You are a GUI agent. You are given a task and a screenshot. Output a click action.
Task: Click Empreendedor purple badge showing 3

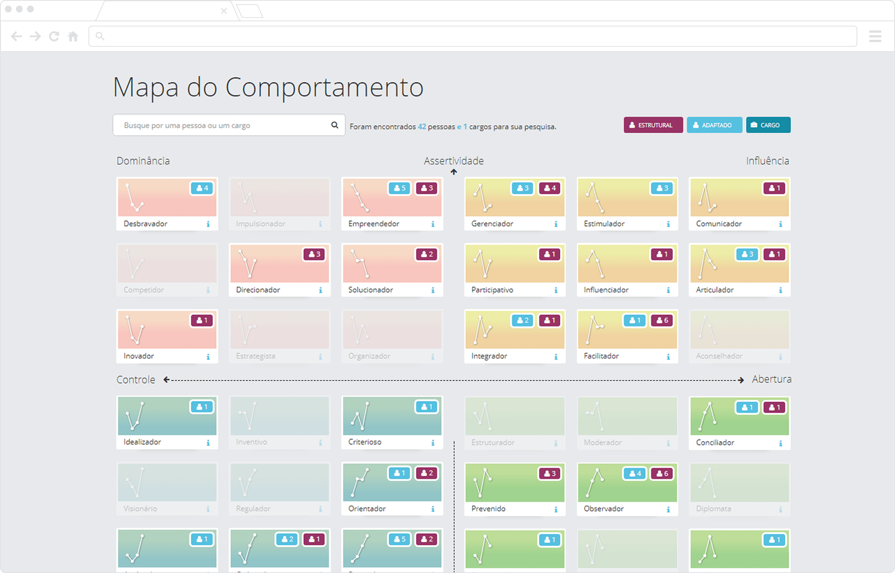click(427, 188)
